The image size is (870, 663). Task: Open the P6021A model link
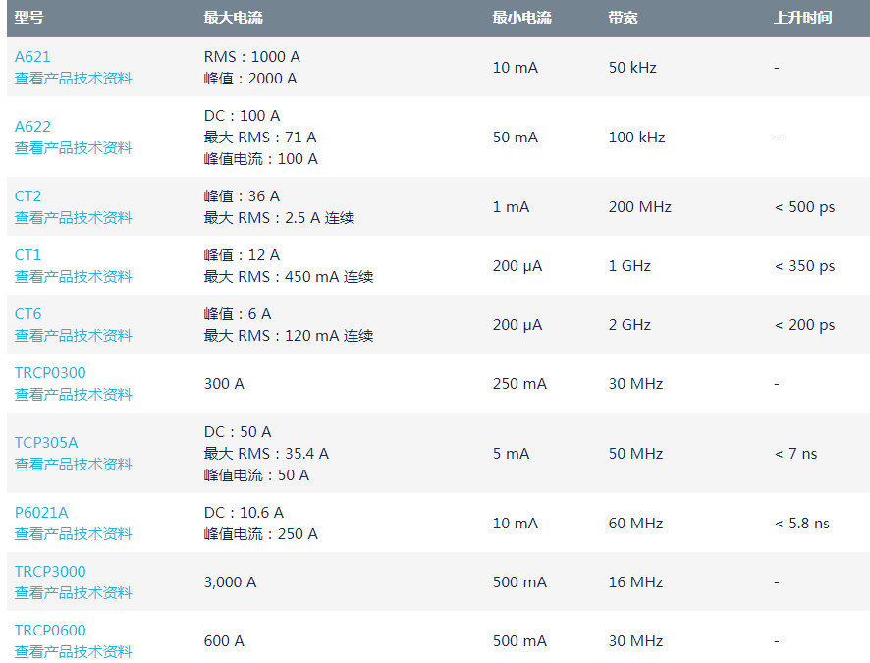tap(41, 513)
